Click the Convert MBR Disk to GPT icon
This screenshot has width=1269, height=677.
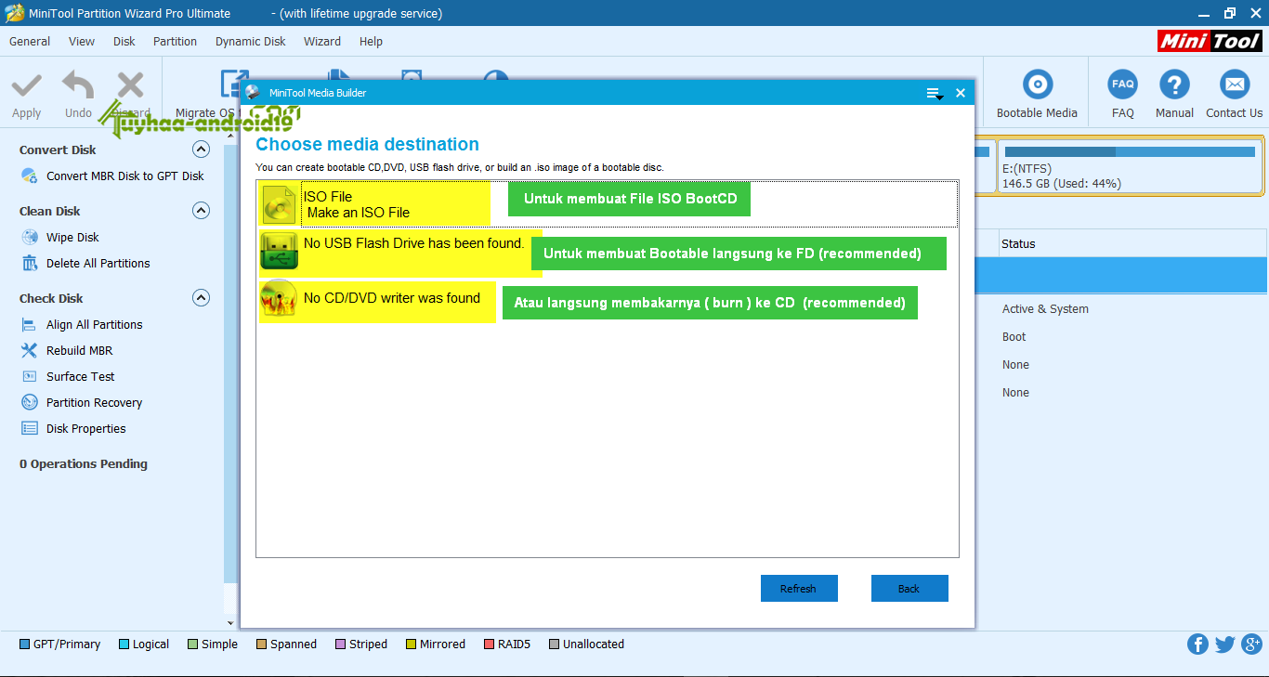click(30, 176)
